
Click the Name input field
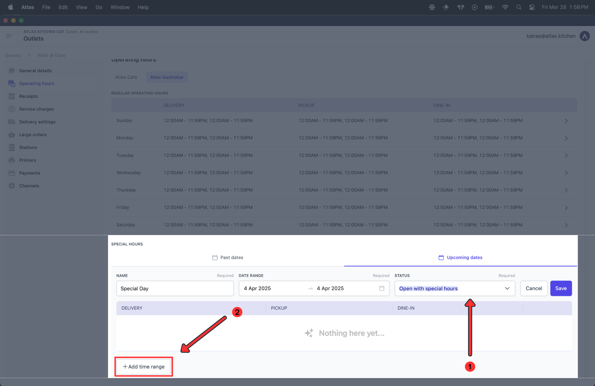(x=175, y=288)
